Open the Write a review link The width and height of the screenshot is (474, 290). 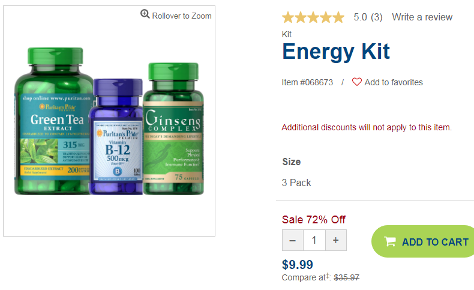point(422,17)
